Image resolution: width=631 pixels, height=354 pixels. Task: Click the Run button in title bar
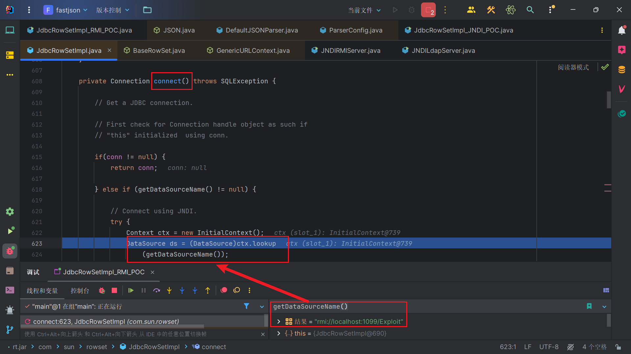(395, 10)
